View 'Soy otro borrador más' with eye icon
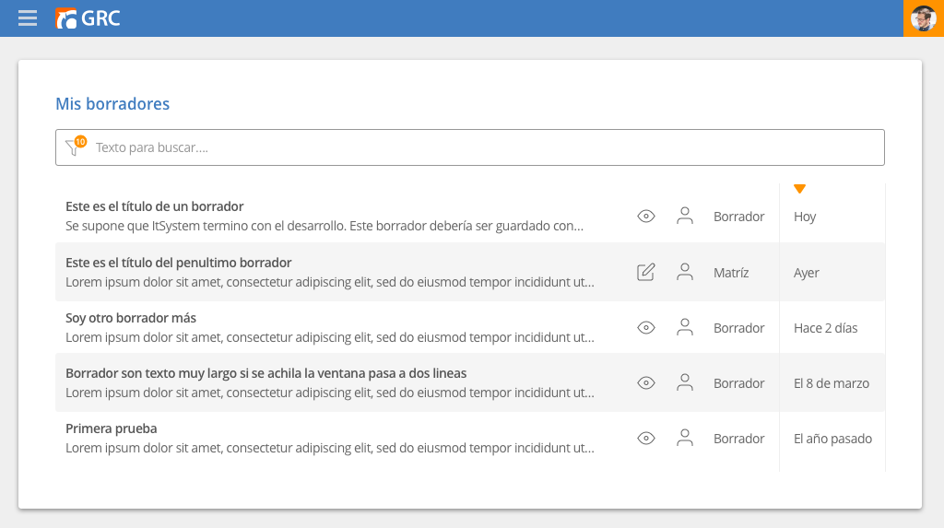944x528 pixels. pyautogui.click(x=646, y=327)
